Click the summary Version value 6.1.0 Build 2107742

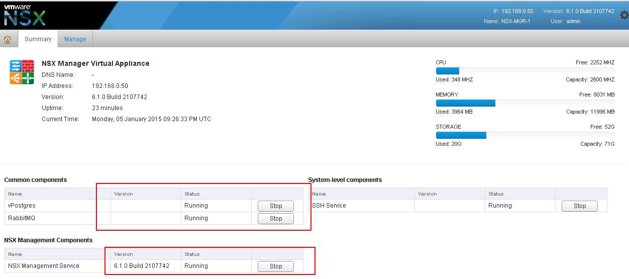120,97
